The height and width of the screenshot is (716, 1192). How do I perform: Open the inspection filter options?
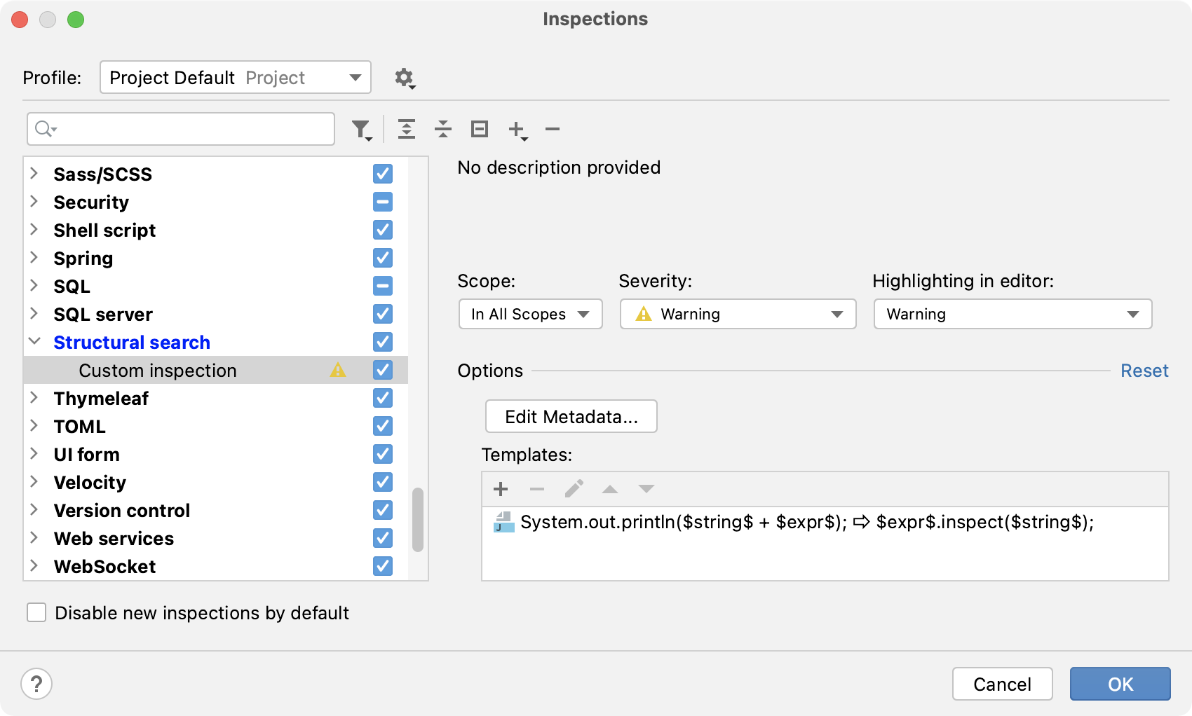point(360,129)
